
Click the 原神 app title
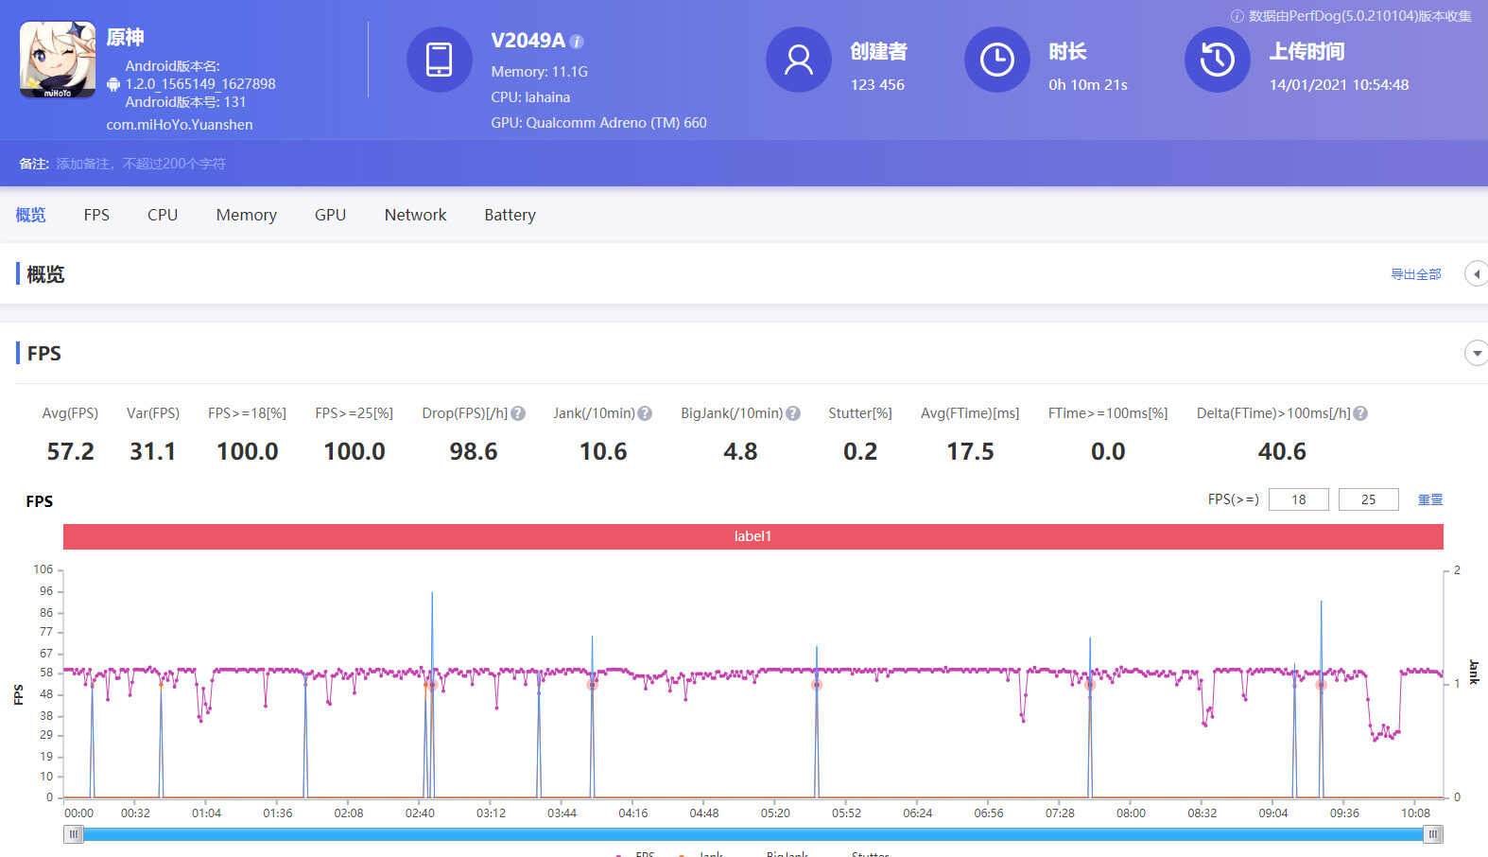point(125,37)
